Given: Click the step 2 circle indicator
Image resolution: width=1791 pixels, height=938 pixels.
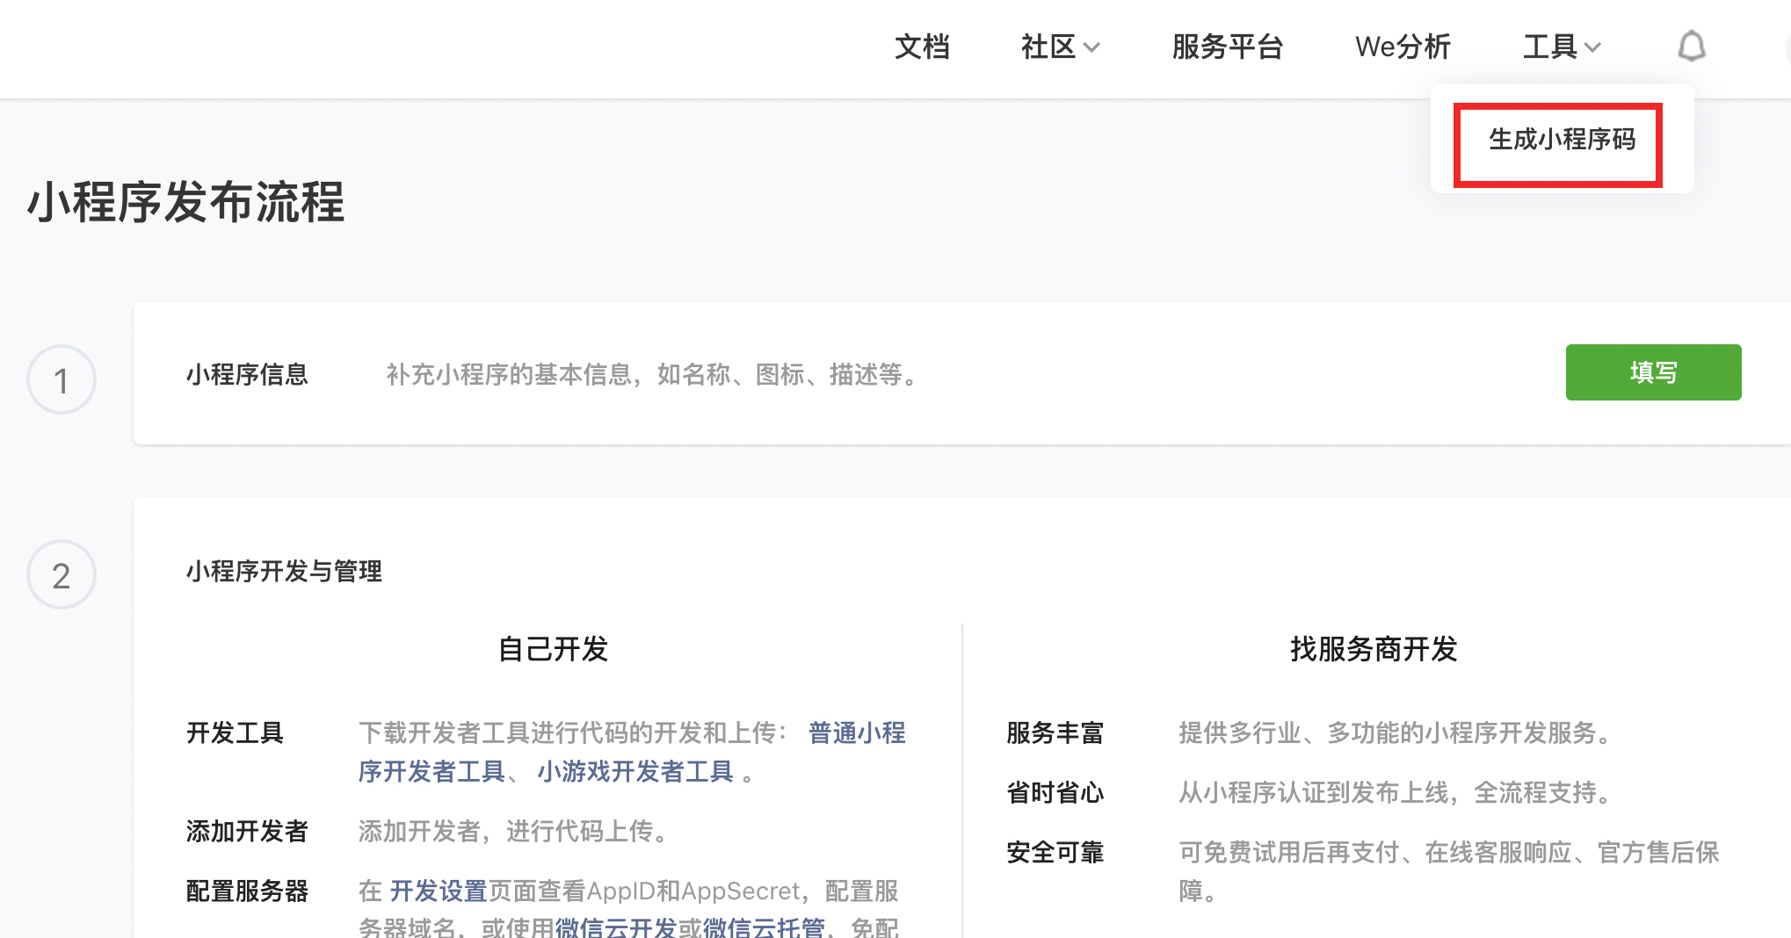Looking at the screenshot, I should click(61, 574).
